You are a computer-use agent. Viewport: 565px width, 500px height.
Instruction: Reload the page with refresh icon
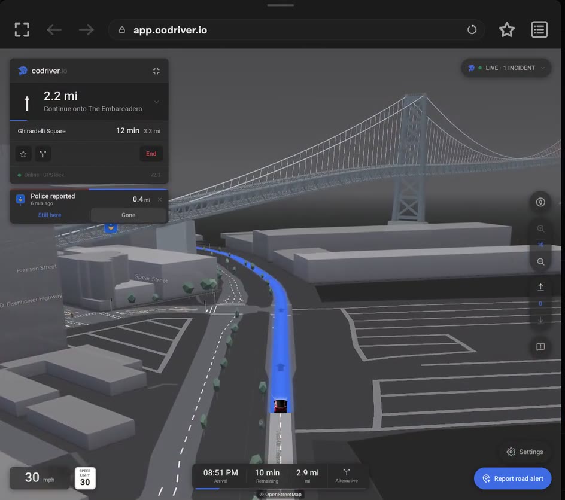click(472, 29)
